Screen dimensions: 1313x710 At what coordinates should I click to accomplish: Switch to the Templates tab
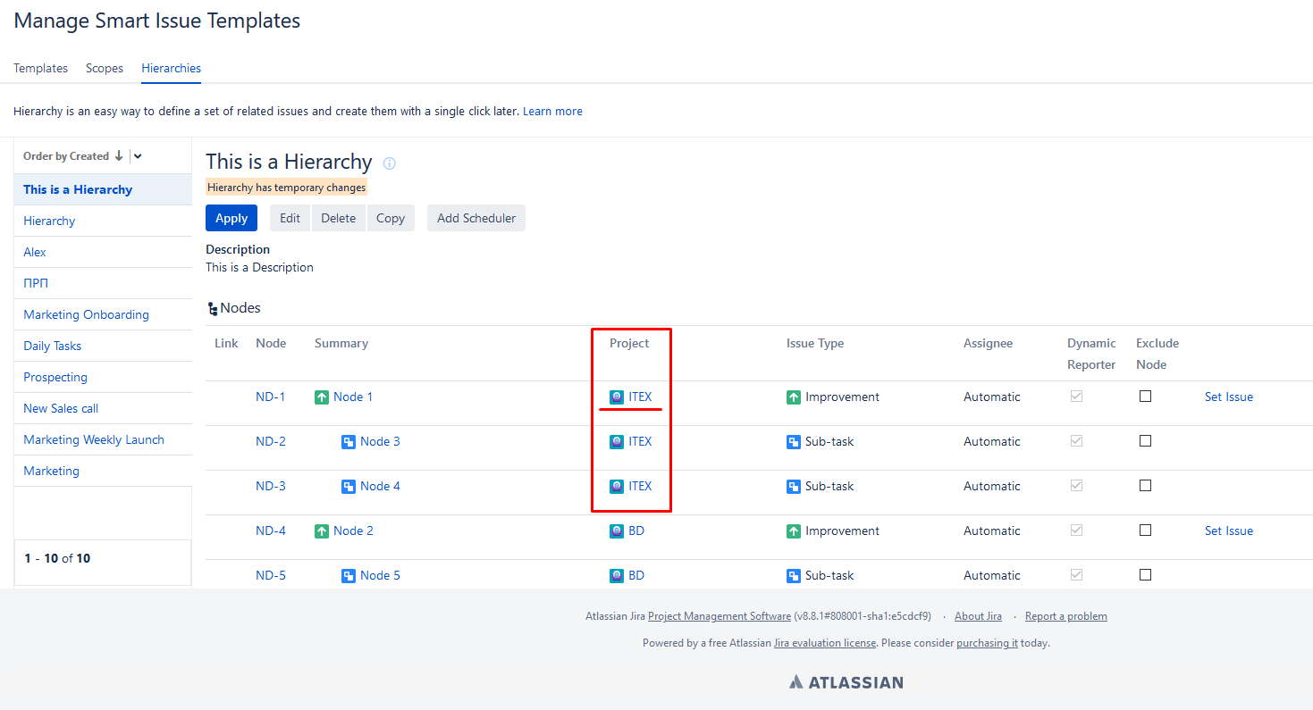click(x=40, y=68)
